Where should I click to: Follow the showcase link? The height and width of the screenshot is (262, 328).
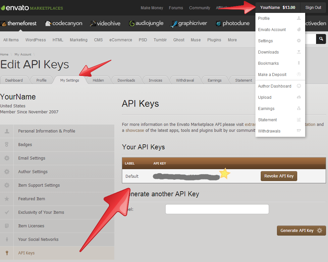135,131
